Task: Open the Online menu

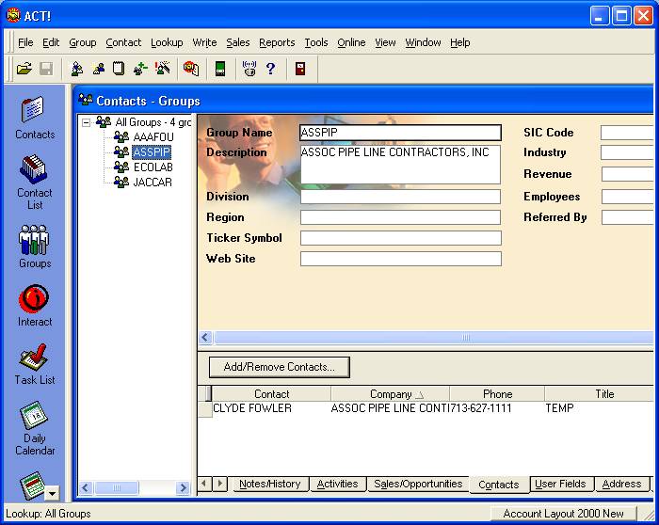Action: point(351,42)
